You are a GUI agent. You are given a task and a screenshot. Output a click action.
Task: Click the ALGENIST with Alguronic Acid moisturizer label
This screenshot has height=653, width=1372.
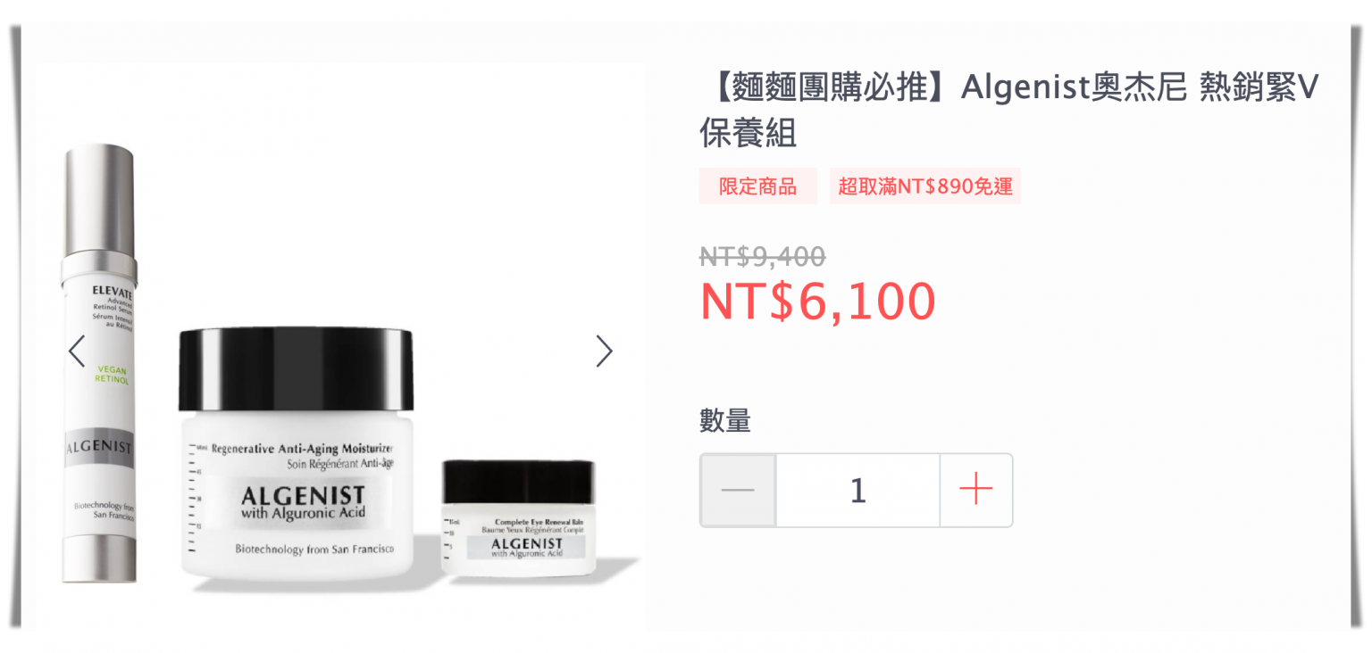303,501
